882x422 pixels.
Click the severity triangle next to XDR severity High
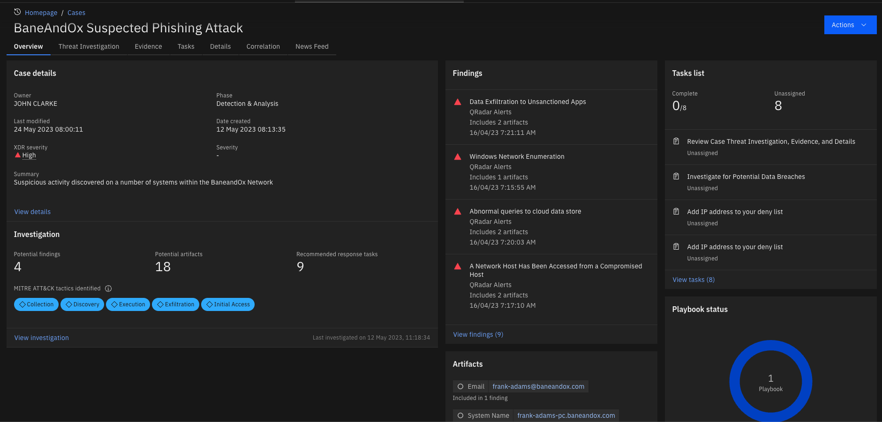point(17,155)
